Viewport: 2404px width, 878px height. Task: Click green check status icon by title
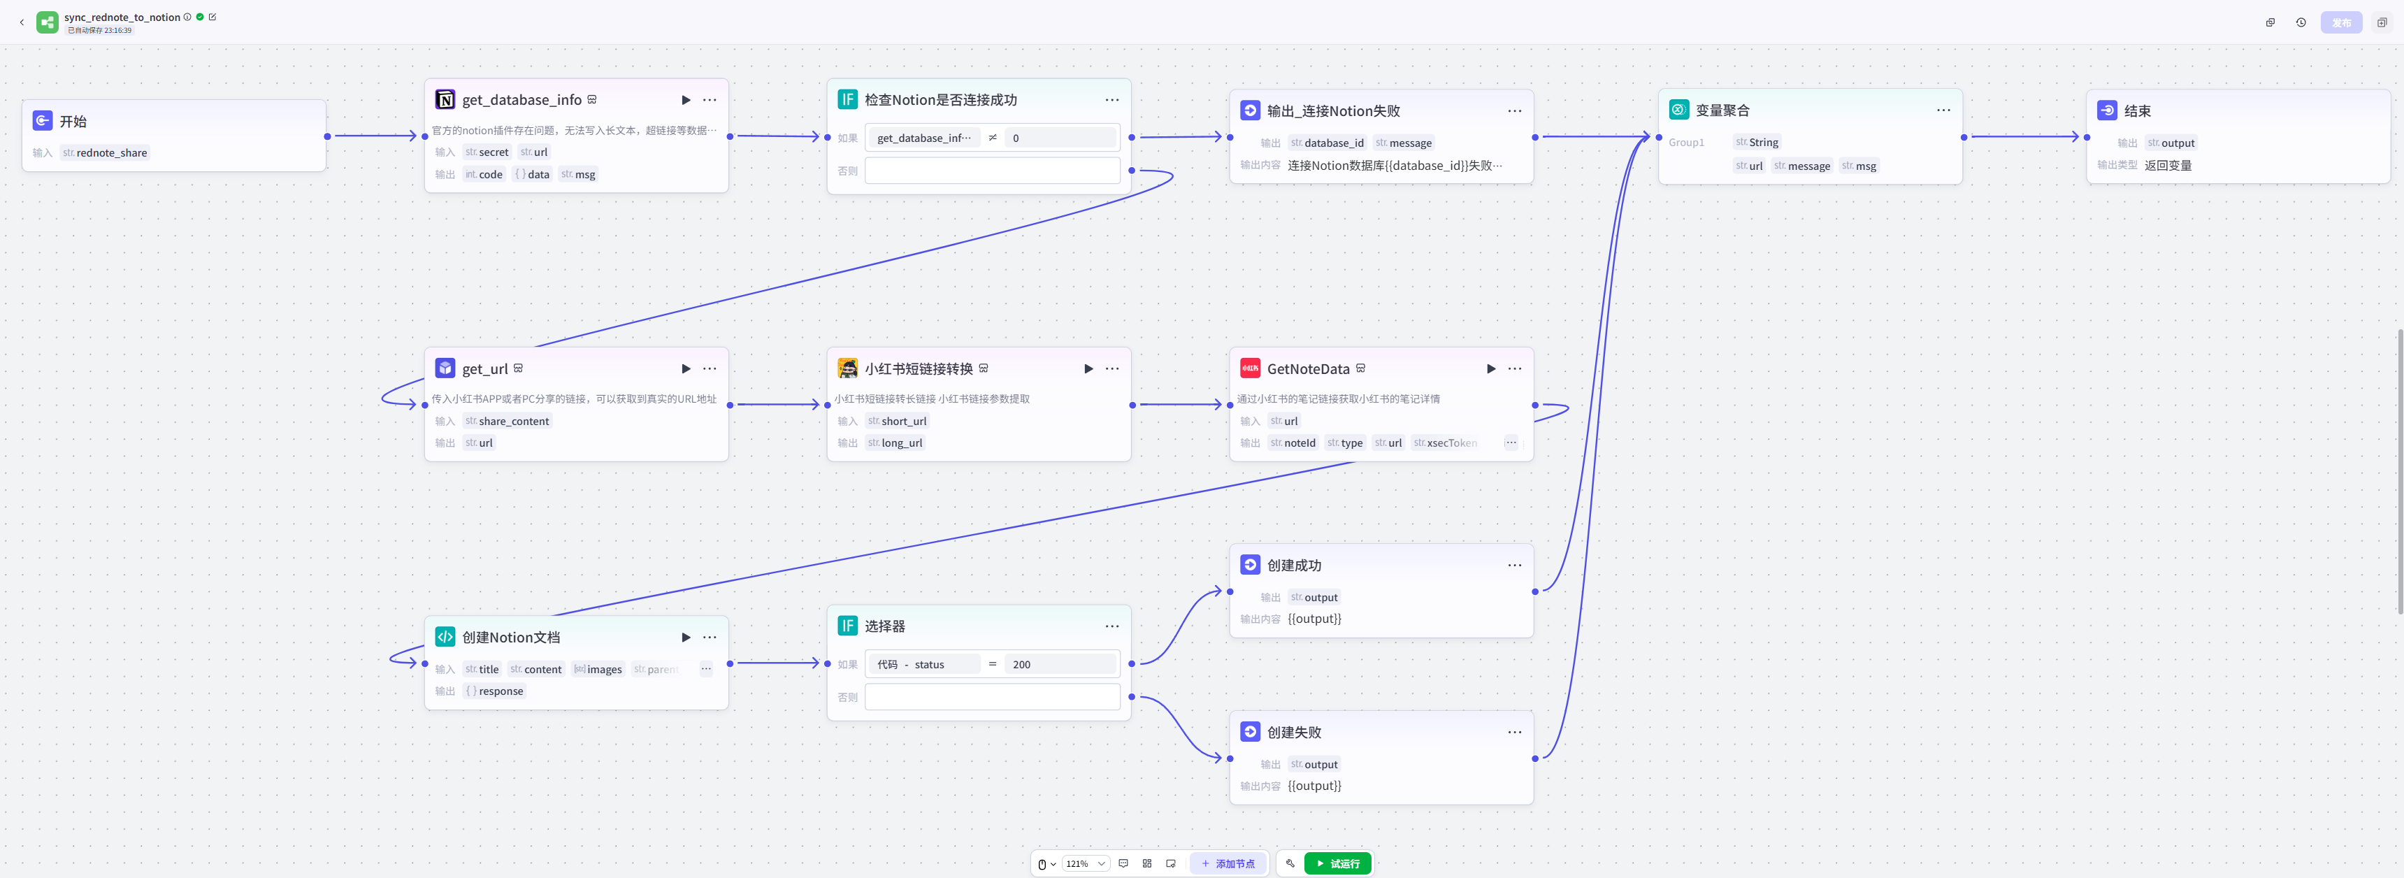(x=200, y=17)
